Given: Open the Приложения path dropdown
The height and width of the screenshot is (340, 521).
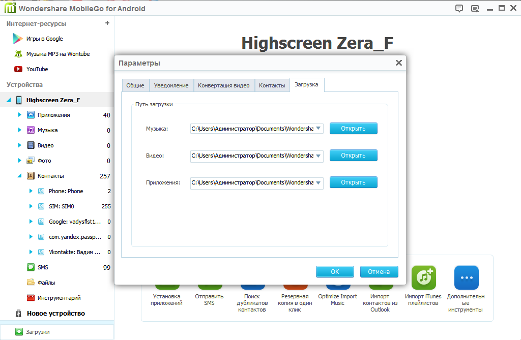Looking at the screenshot, I should 319,182.
